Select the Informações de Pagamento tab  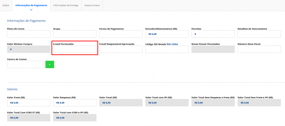point(31,5)
